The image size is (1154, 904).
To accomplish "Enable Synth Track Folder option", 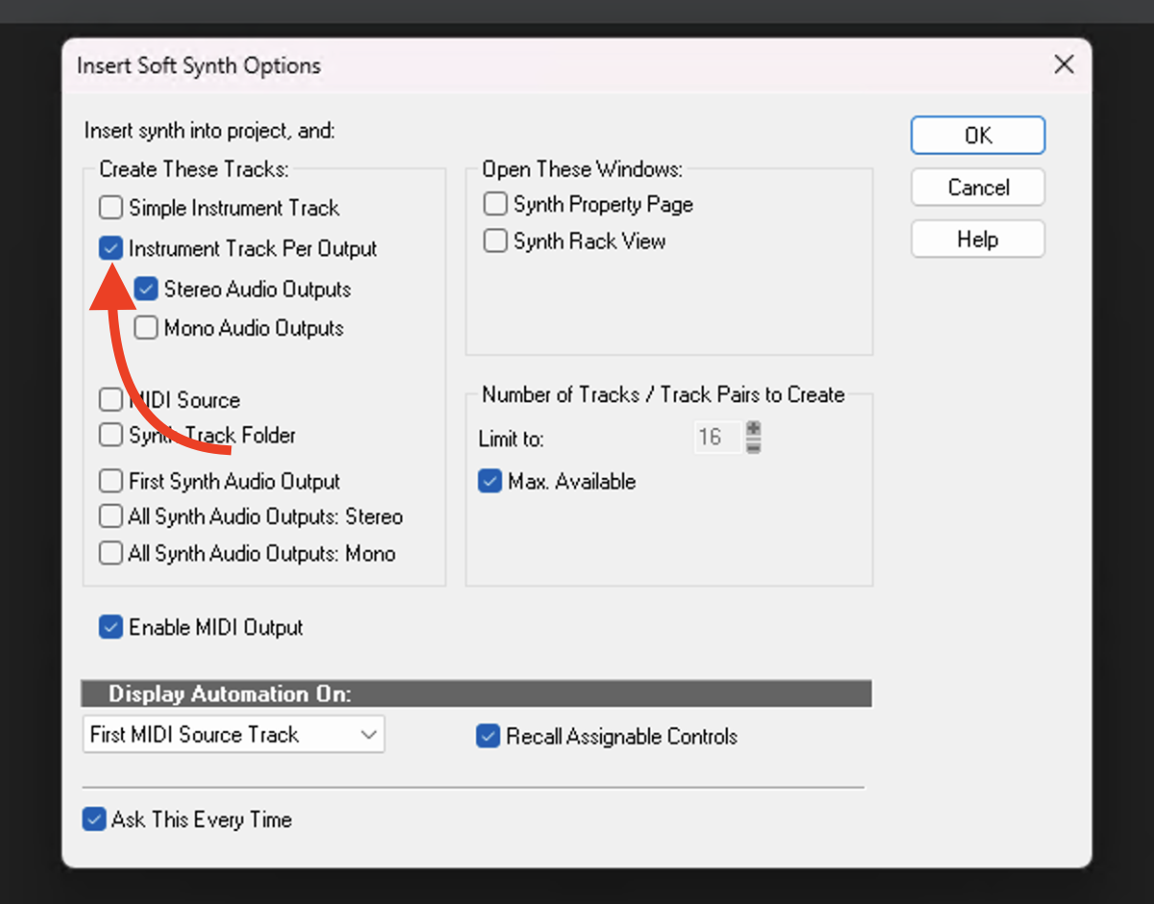I will [x=111, y=435].
